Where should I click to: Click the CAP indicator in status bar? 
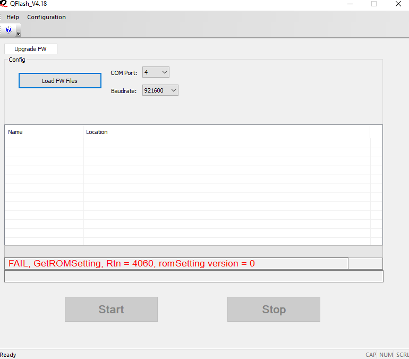(371, 355)
